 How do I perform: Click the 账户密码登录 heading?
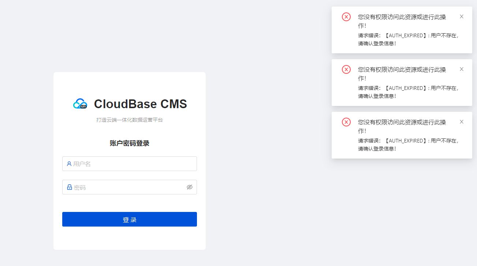[x=130, y=143]
